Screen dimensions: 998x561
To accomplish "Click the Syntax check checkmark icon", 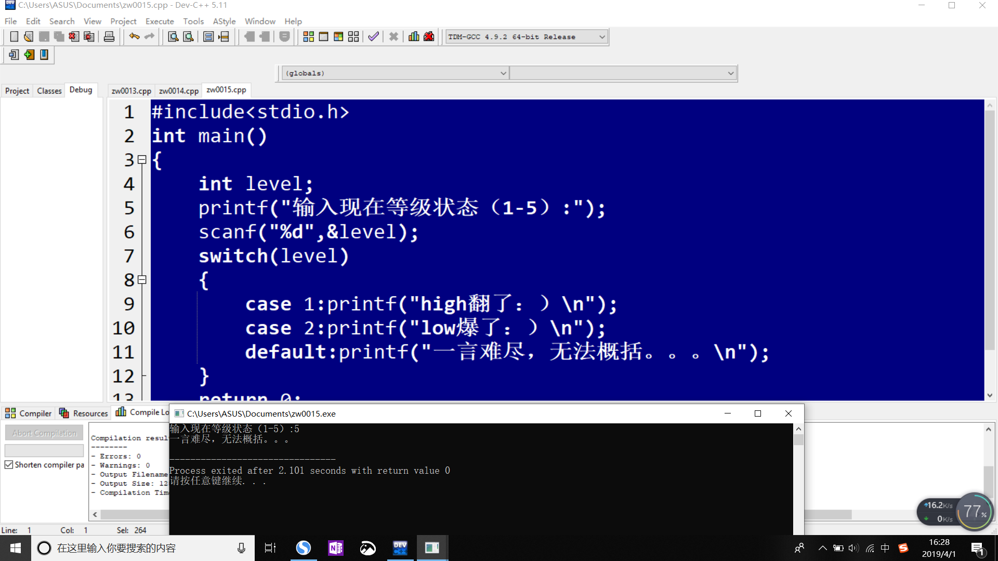I will [373, 37].
